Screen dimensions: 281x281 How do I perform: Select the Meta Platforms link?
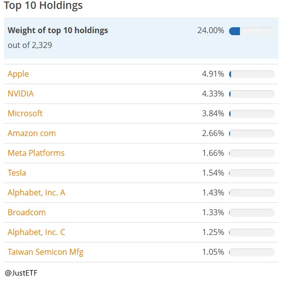tap(36, 153)
